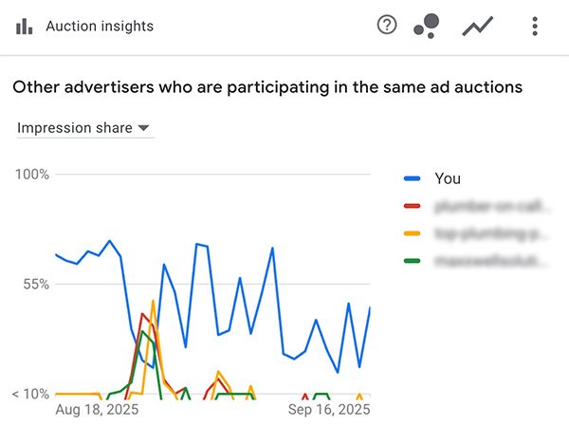Open the Impression share metric dropdown
569x444 pixels.
click(83, 128)
